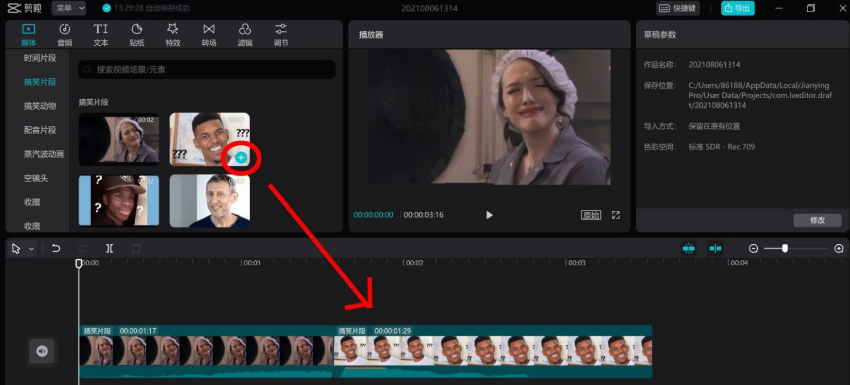Select the 配音片段 category
Screen dimensions: 850x385
[40, 130]
